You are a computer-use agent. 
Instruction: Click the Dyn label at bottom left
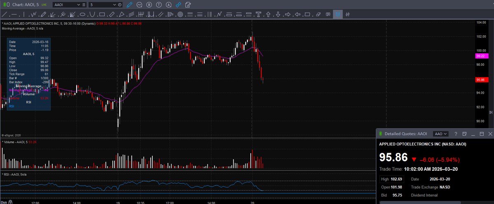5,202
